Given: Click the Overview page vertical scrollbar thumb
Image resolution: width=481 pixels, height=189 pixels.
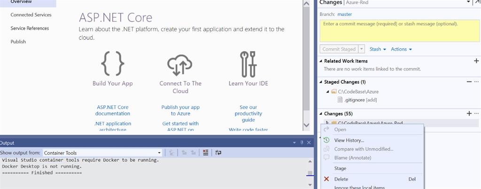Looking at the screenshot, I should pos(306,59).
